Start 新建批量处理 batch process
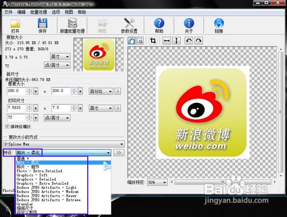The width and height of the screenshot is (287, 217). [x=72, y=26]
